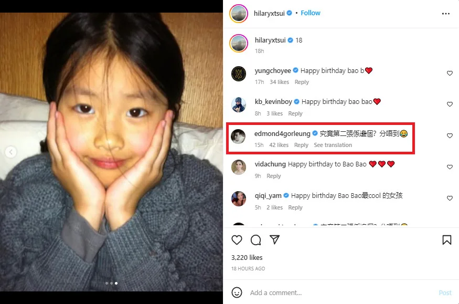This screenshot has width=459, height=304.
Task: Show the 42 likes list
Action: pyautogui.click(x=279, y=145)
